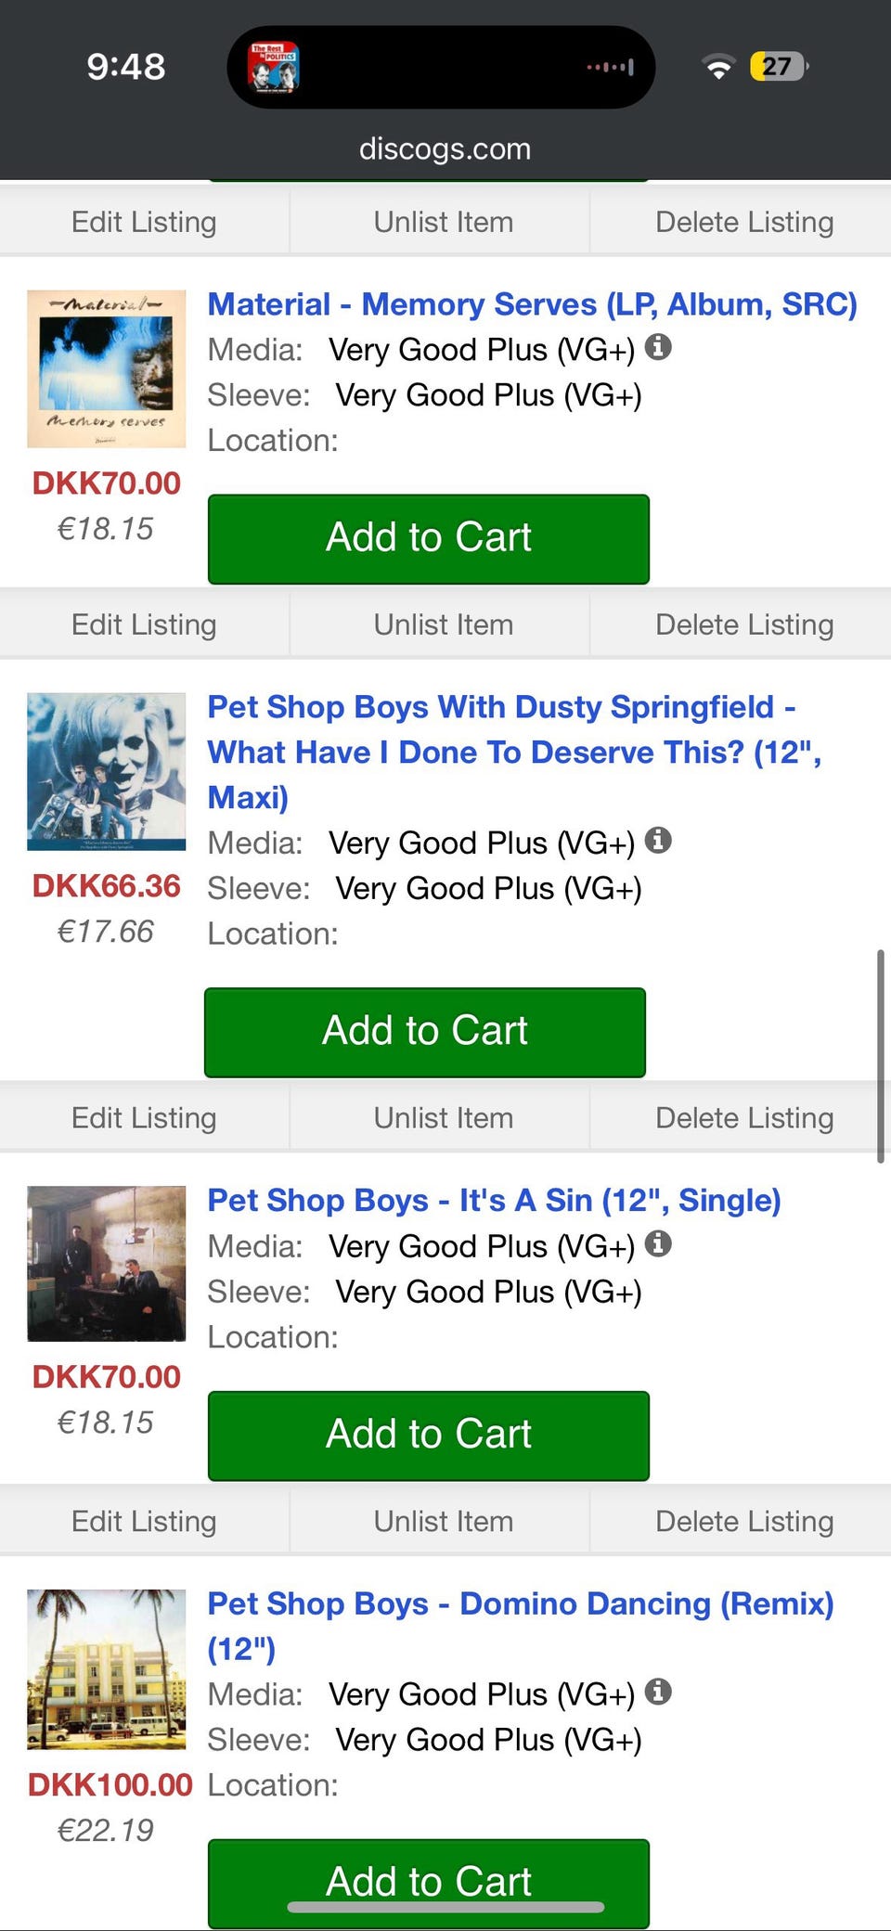Click info icon beside What Have I Done media condition

coord(658,841)
